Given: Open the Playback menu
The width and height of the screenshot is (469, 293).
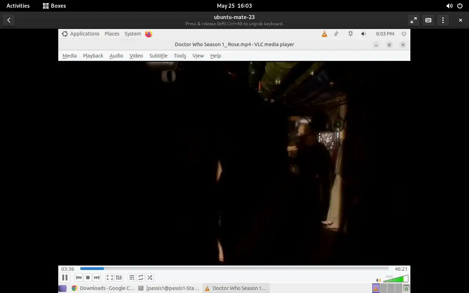Looking at the screenshot, I should pos(93,56).
